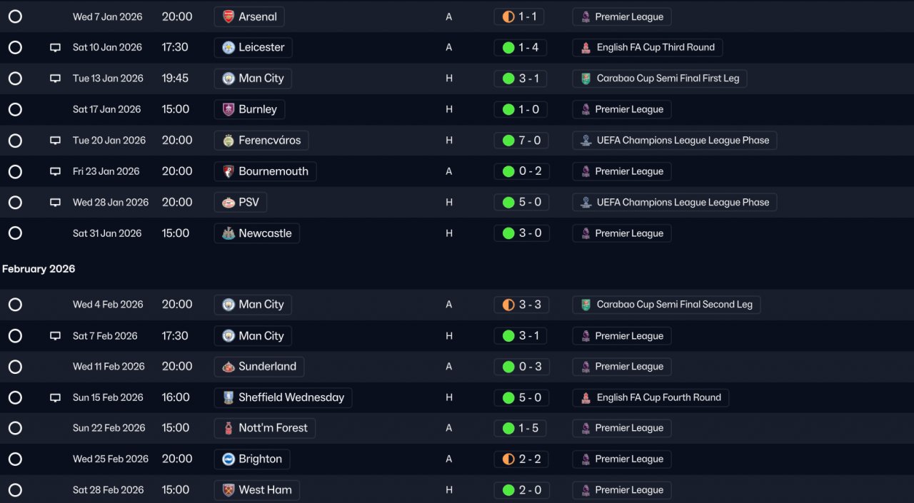Click the Champions League icon on PSV row

click(586, 203)
